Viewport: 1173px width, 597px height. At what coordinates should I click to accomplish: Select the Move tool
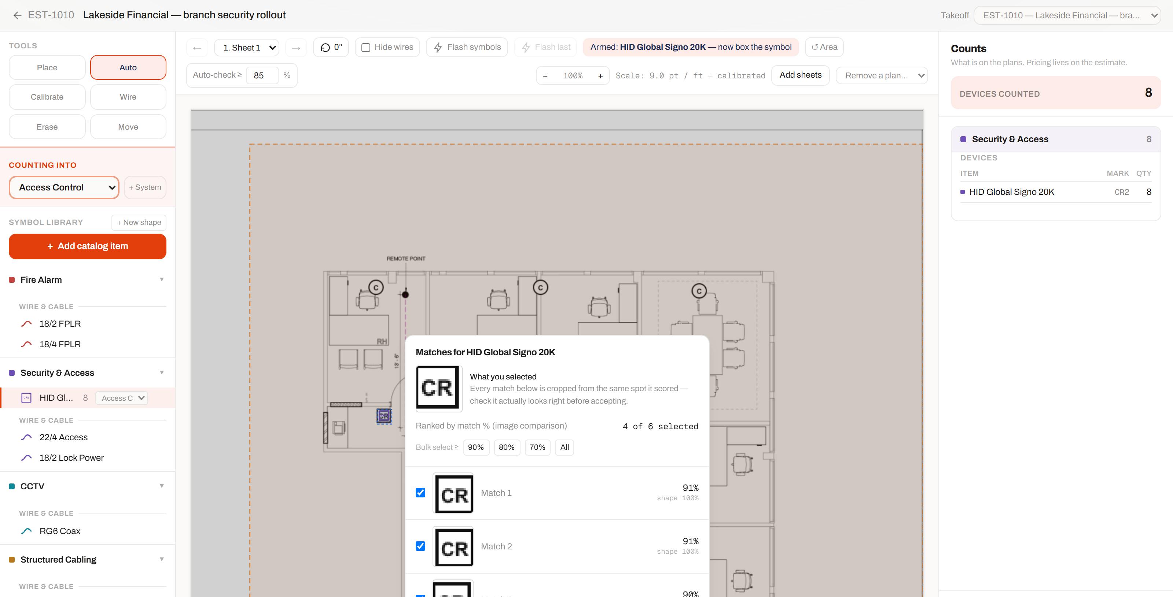tap(128, 127)
